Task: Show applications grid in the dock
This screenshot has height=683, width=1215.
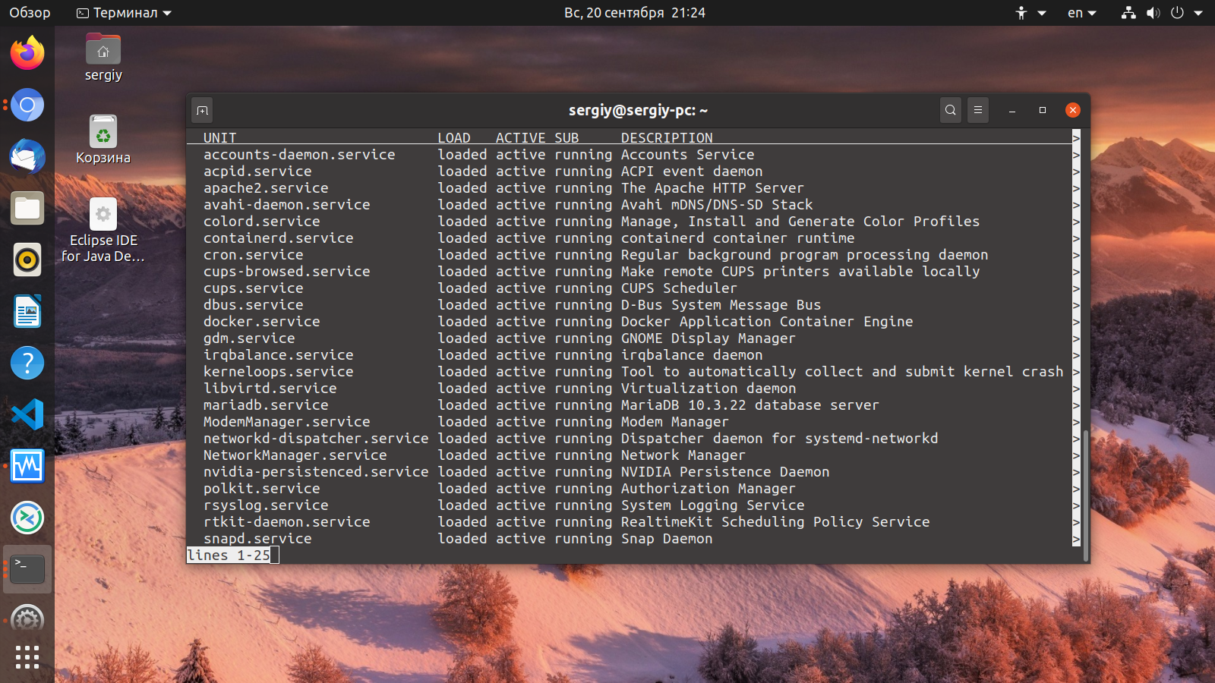Action: (x=27, y=657)
